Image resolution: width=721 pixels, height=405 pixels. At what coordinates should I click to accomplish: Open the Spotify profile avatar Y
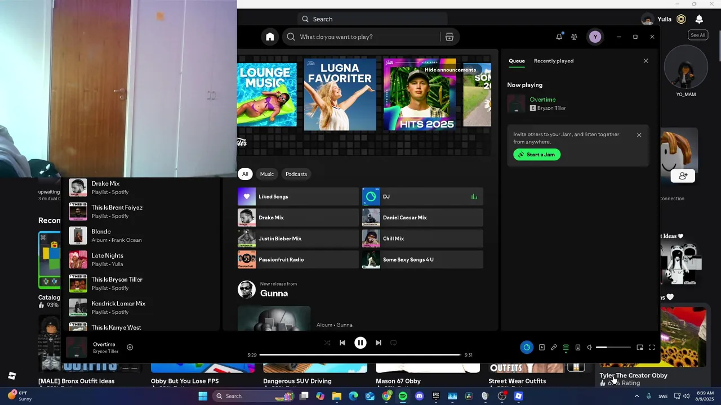[595, 37]
